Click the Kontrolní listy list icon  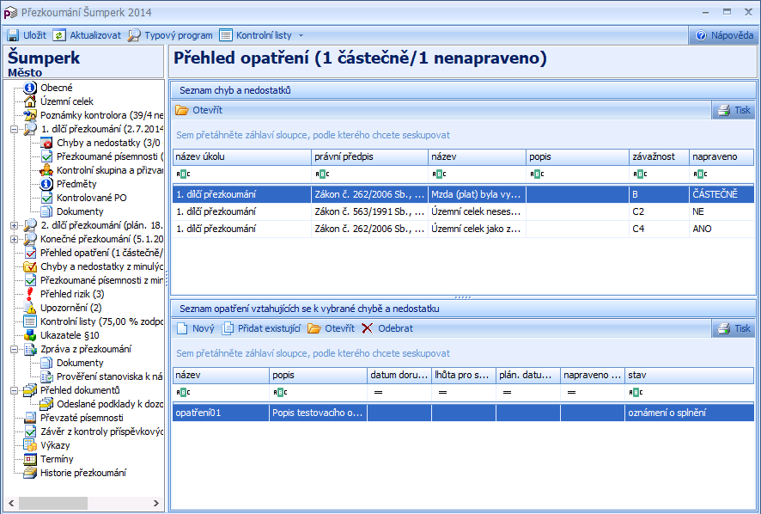pos(226,35)
